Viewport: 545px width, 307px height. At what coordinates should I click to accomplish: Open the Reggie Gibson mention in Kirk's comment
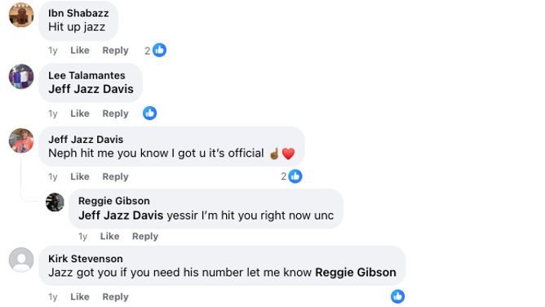click(356, 272)
